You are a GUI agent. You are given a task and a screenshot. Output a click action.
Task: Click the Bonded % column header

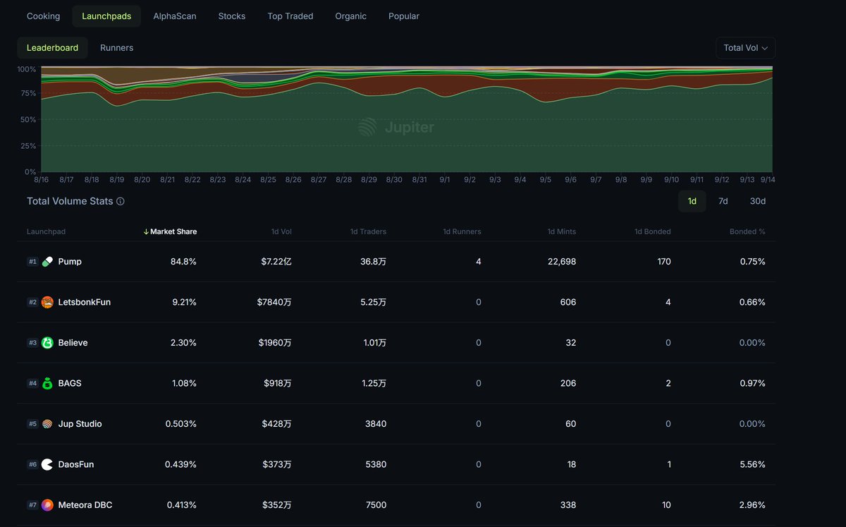click(x=747, y=231)
